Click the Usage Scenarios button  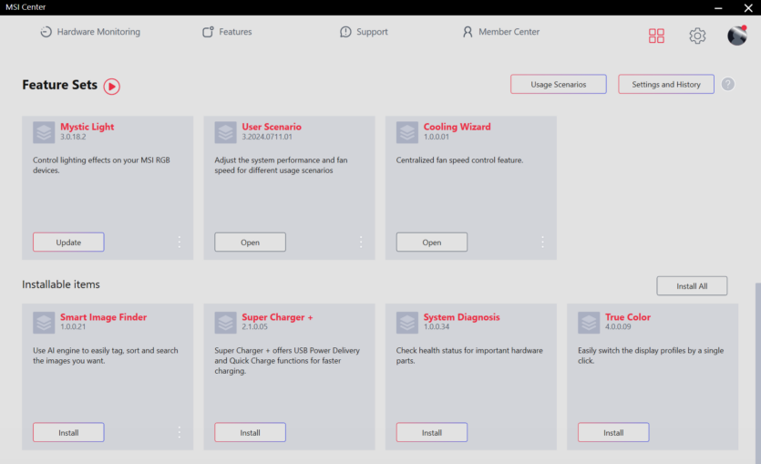coord(558,84)
